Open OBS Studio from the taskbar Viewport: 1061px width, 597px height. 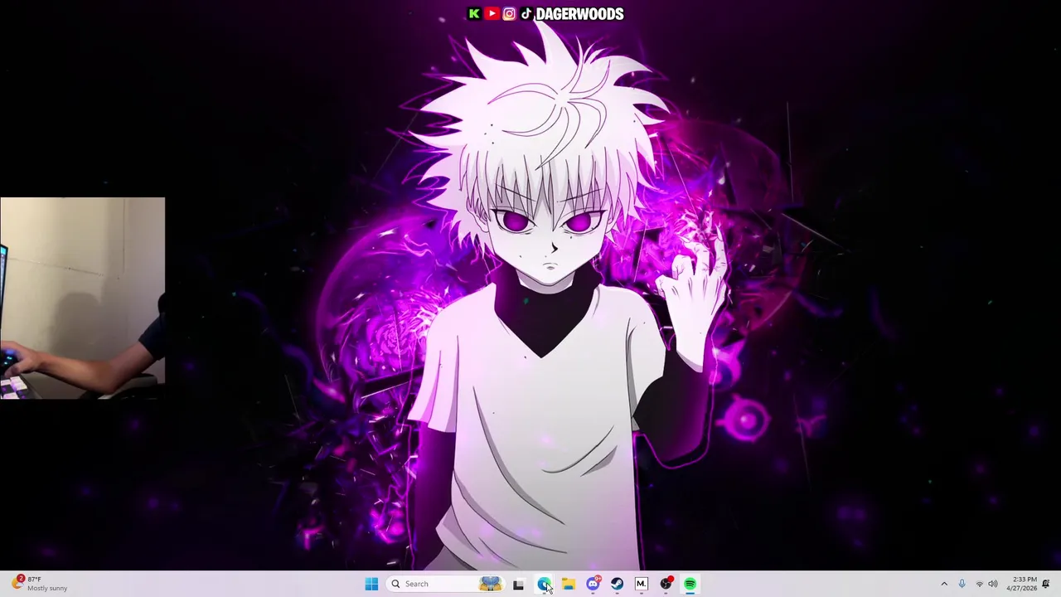click(666, 584)
